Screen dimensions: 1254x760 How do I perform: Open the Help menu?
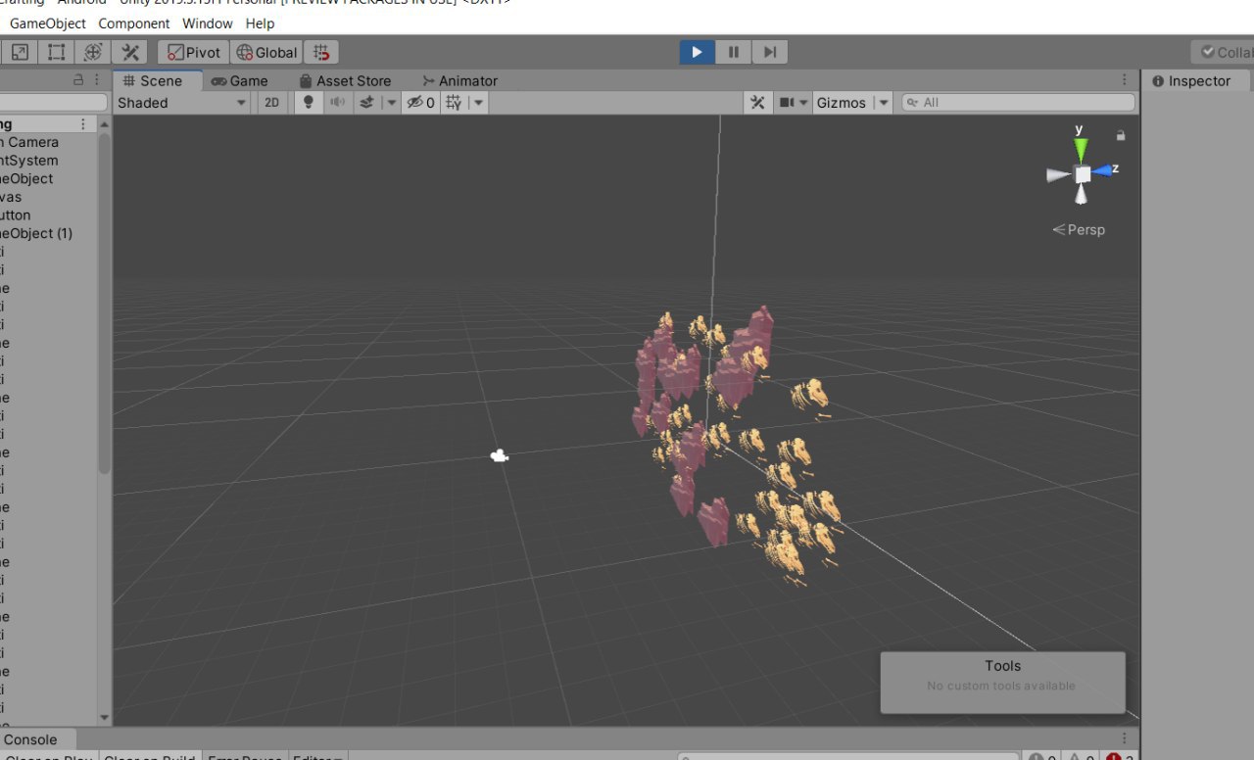[x=260, y=23]
